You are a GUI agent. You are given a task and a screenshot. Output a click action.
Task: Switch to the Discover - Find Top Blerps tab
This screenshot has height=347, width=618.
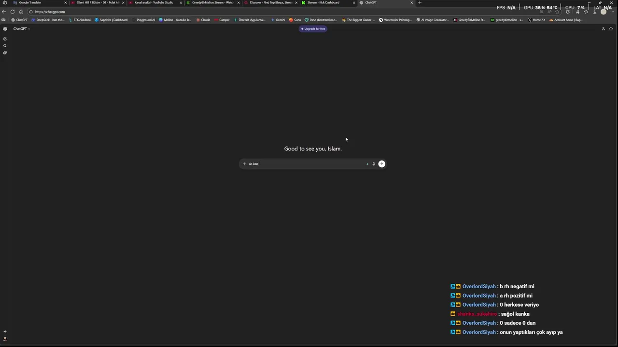(x=270, y=2)
